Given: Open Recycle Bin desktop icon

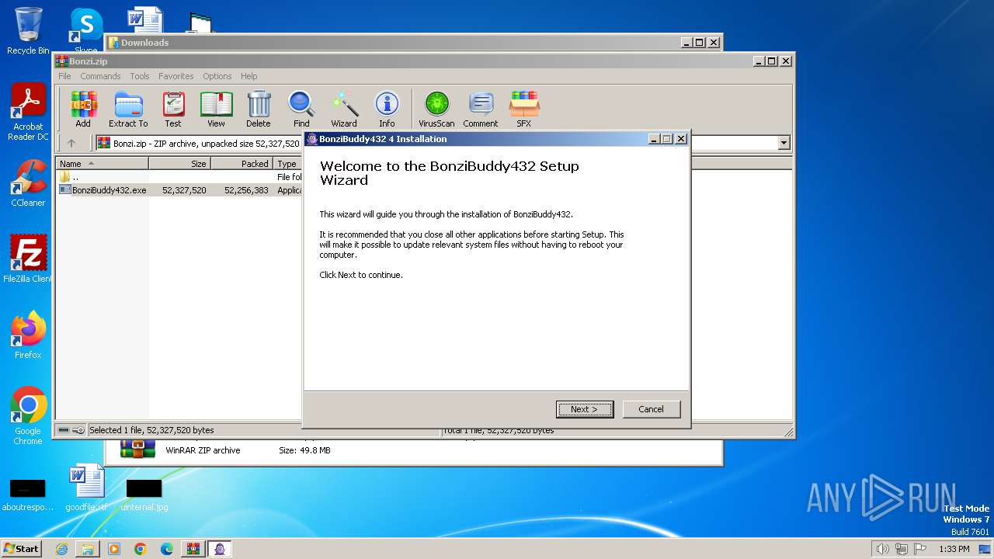Looking at the screenshot, I should 28,31.
